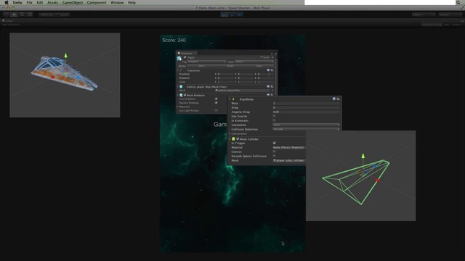Toggle the Mesh Renderer enabled checkbox
This screenshot has height=261, width=465.
pos(185,95)
